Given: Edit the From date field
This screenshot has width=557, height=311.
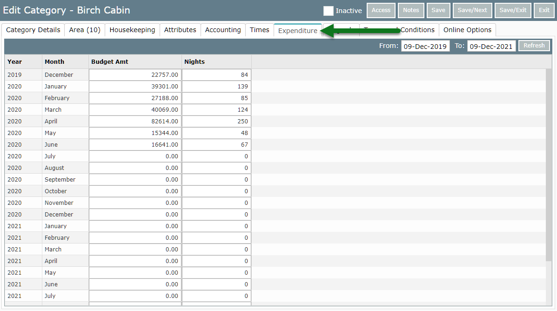Looking at the screenshot, I should pos(425,46).
